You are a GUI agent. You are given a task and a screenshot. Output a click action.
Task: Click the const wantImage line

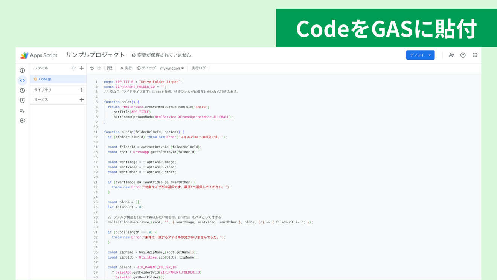point(142,162)
